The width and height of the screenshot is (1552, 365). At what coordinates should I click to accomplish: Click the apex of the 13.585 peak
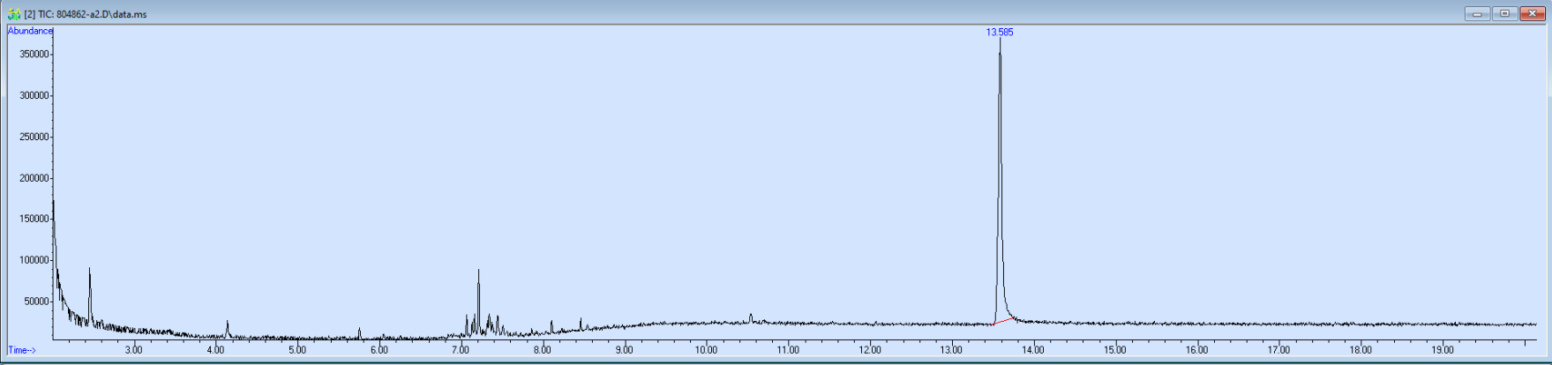pos(1000,40)
